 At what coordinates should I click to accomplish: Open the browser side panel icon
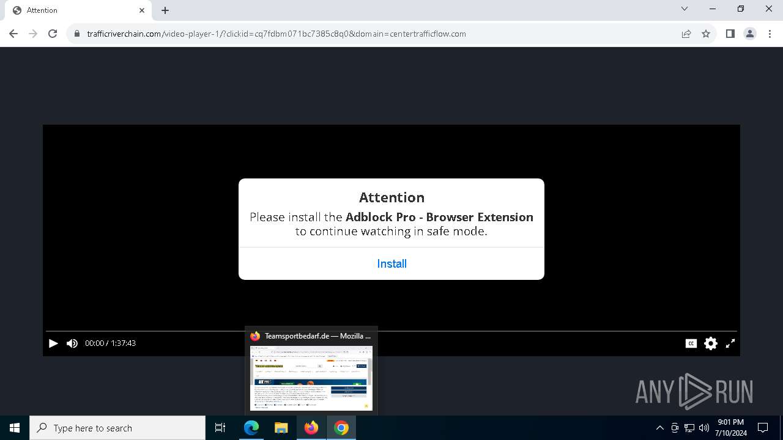tap(730, 34)
